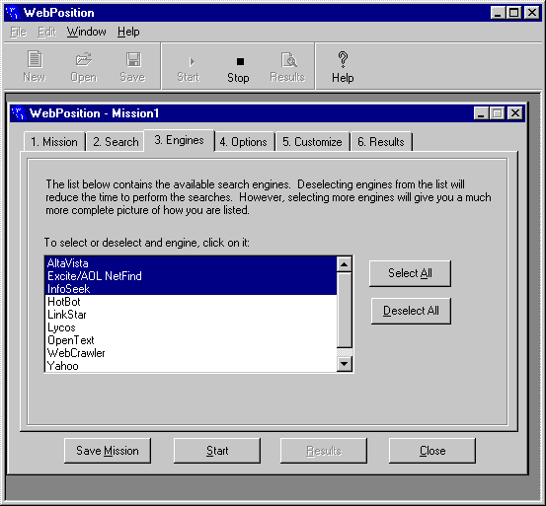Deselect AltaVista in the engine list
This screenshot has width=546, height=506.
(192, 263)
